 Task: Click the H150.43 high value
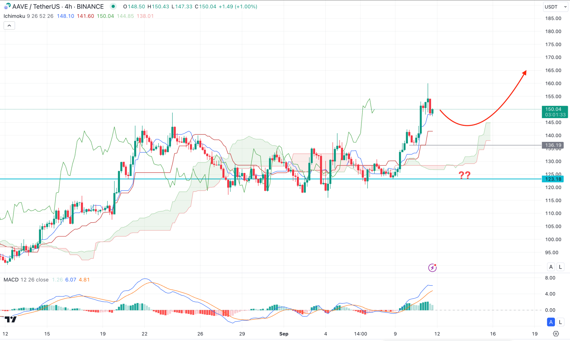[x=158, y=7]
